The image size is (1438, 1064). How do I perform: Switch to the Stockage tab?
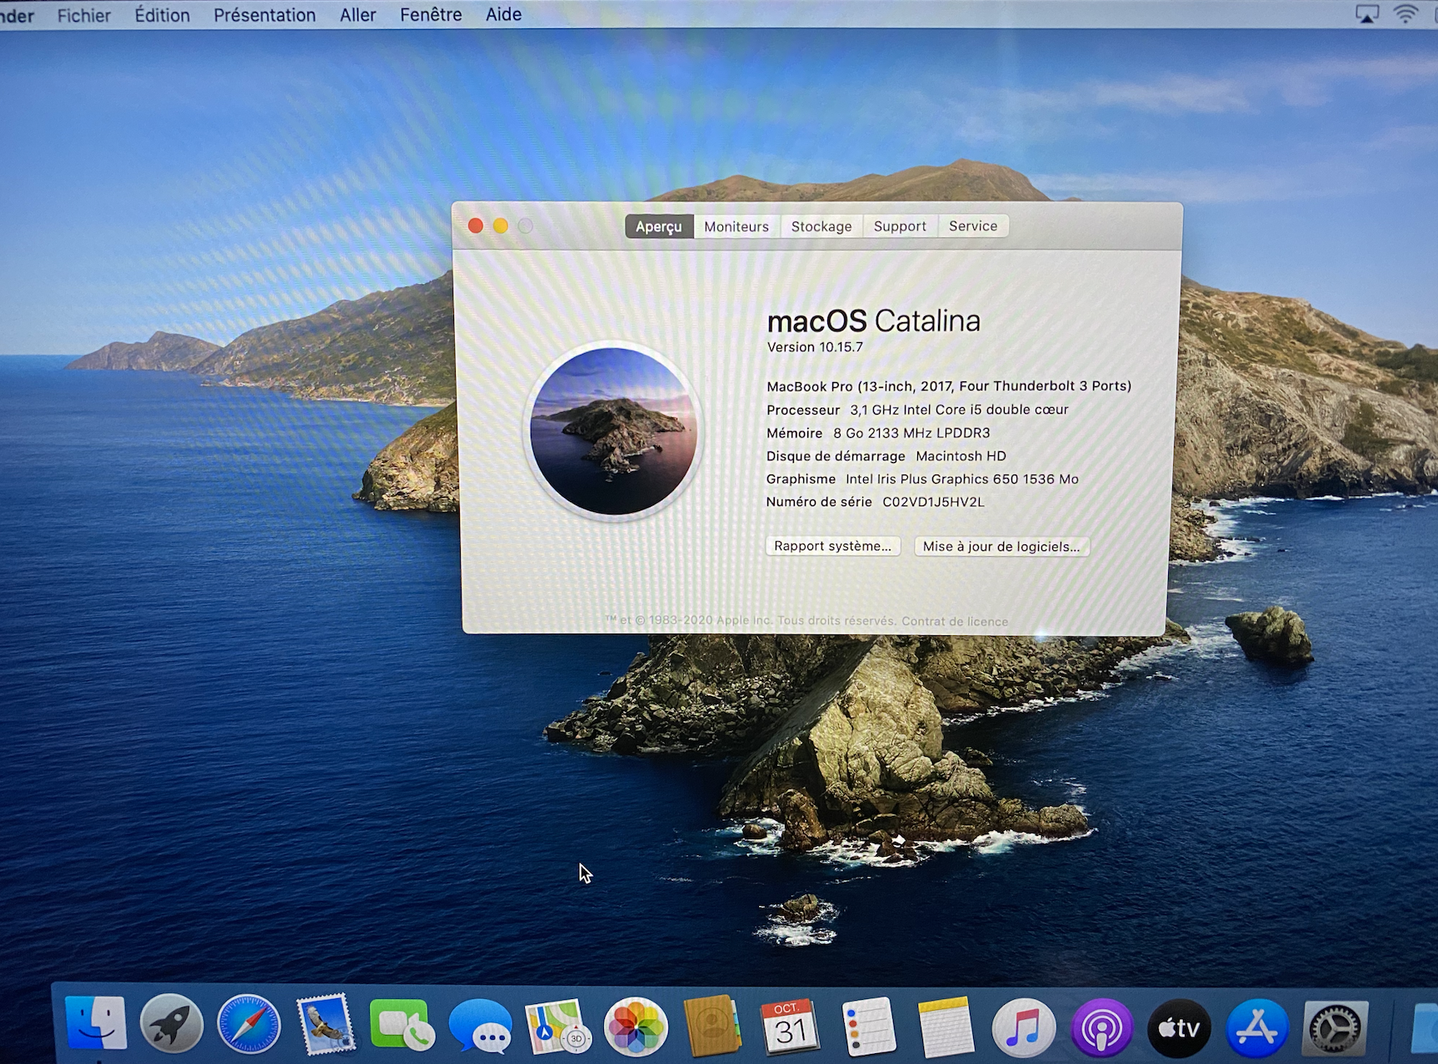(x=821, y=226)
